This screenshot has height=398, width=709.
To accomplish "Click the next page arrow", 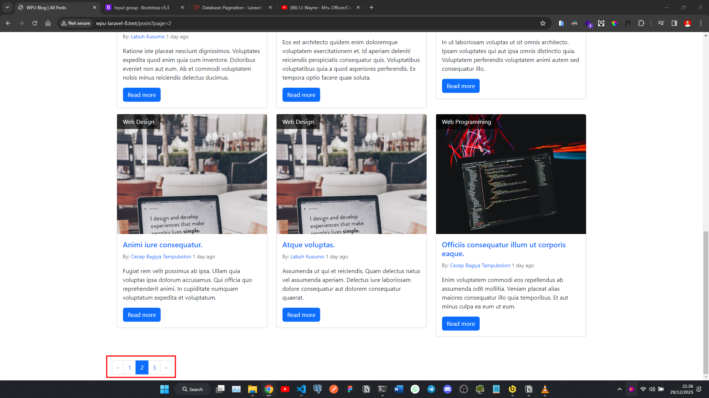I will point(166,367).
